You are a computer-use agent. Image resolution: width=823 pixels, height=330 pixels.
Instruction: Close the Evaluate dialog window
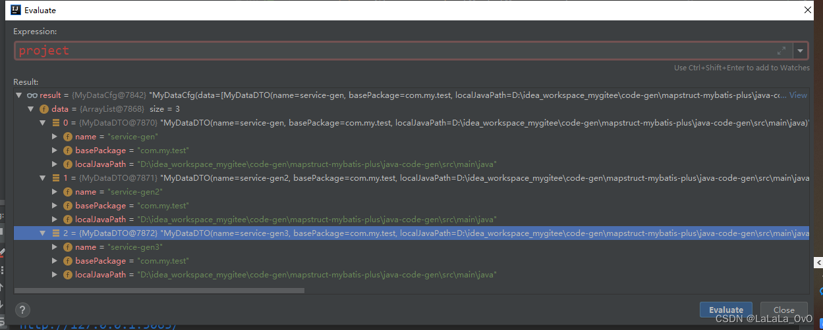point(808,10)
